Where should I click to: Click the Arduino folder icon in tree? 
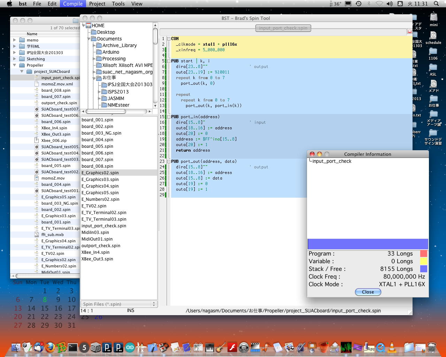[99, 52]
